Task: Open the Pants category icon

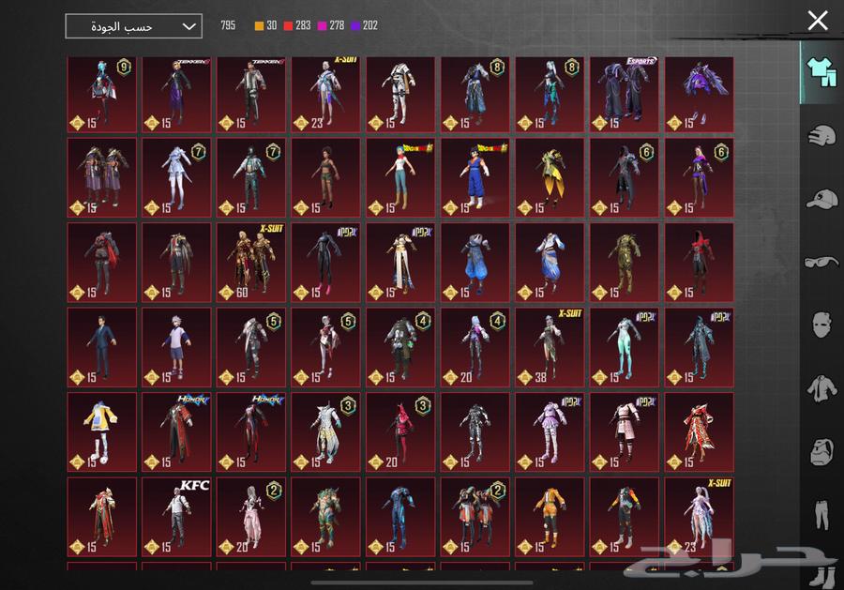Action: tap(821, 515)
